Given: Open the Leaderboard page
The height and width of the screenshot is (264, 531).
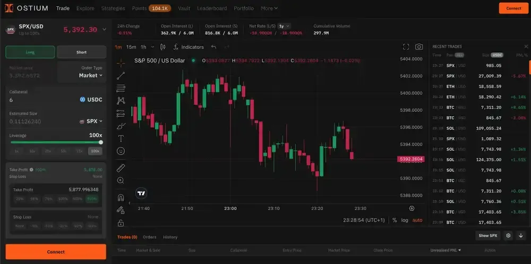Looking at the screenshot, I should click(x=212, y=8).
